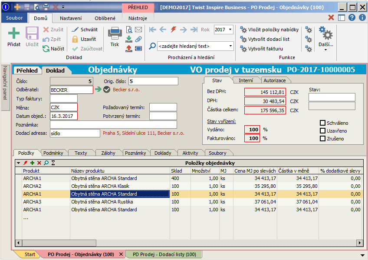Expand the search text combo box
368x260 pixels.
click(x=230, y=46)
